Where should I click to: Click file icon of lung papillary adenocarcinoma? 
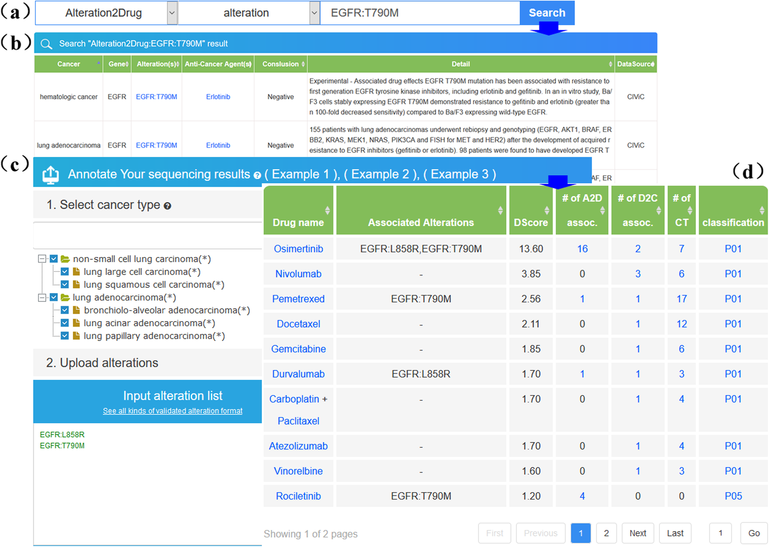coord(76,336)
